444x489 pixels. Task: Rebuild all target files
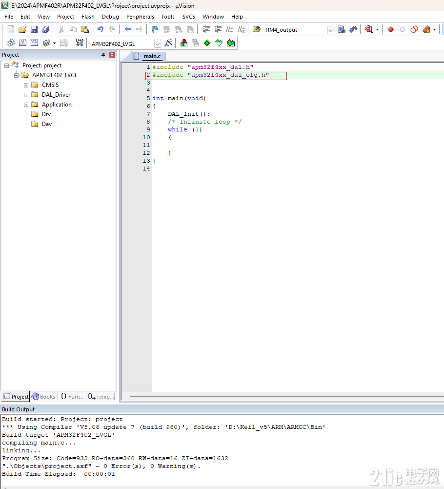tap(35, 43)
